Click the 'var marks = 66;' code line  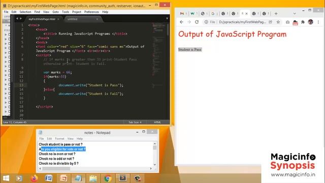point(57,72)
